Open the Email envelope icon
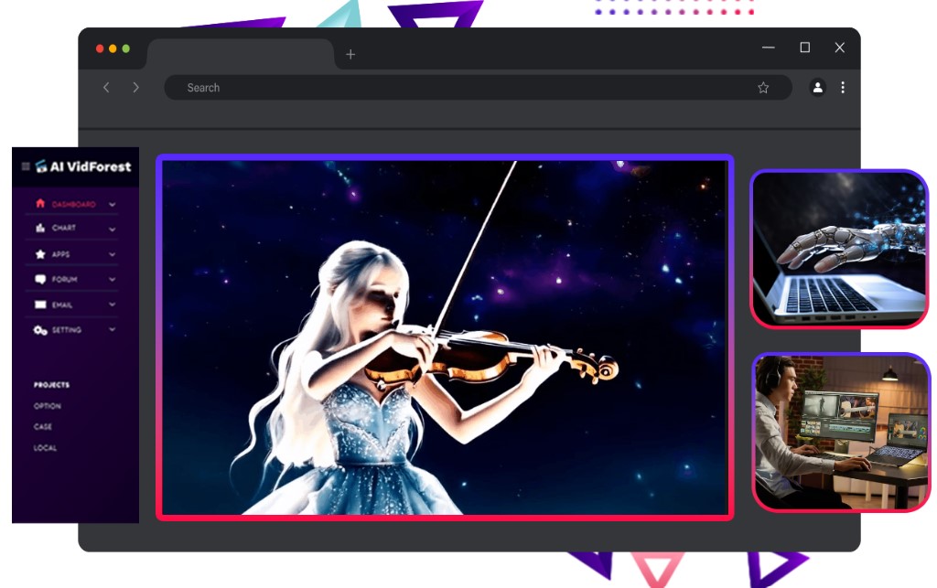 tap(40, 305)
